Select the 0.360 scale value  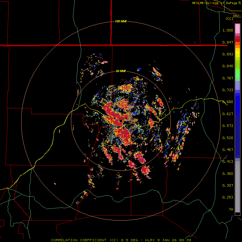(228, 174)
